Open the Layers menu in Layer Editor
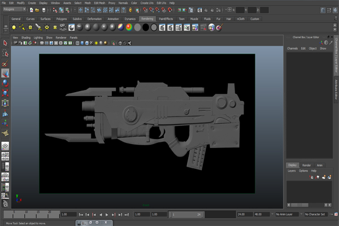The image size is (339, 226). 292,171
